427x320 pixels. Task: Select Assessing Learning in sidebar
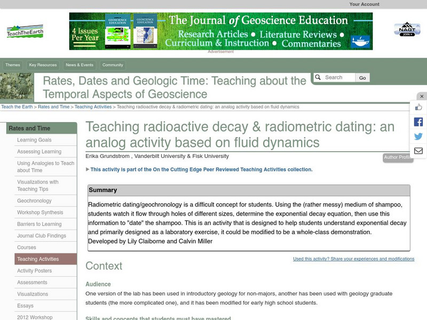tap(45, 151)
